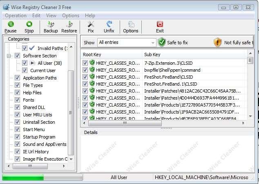Toggle the Help Files checkbox
The height and width of the screenshot is (184, 259).
tap(17, 93)
